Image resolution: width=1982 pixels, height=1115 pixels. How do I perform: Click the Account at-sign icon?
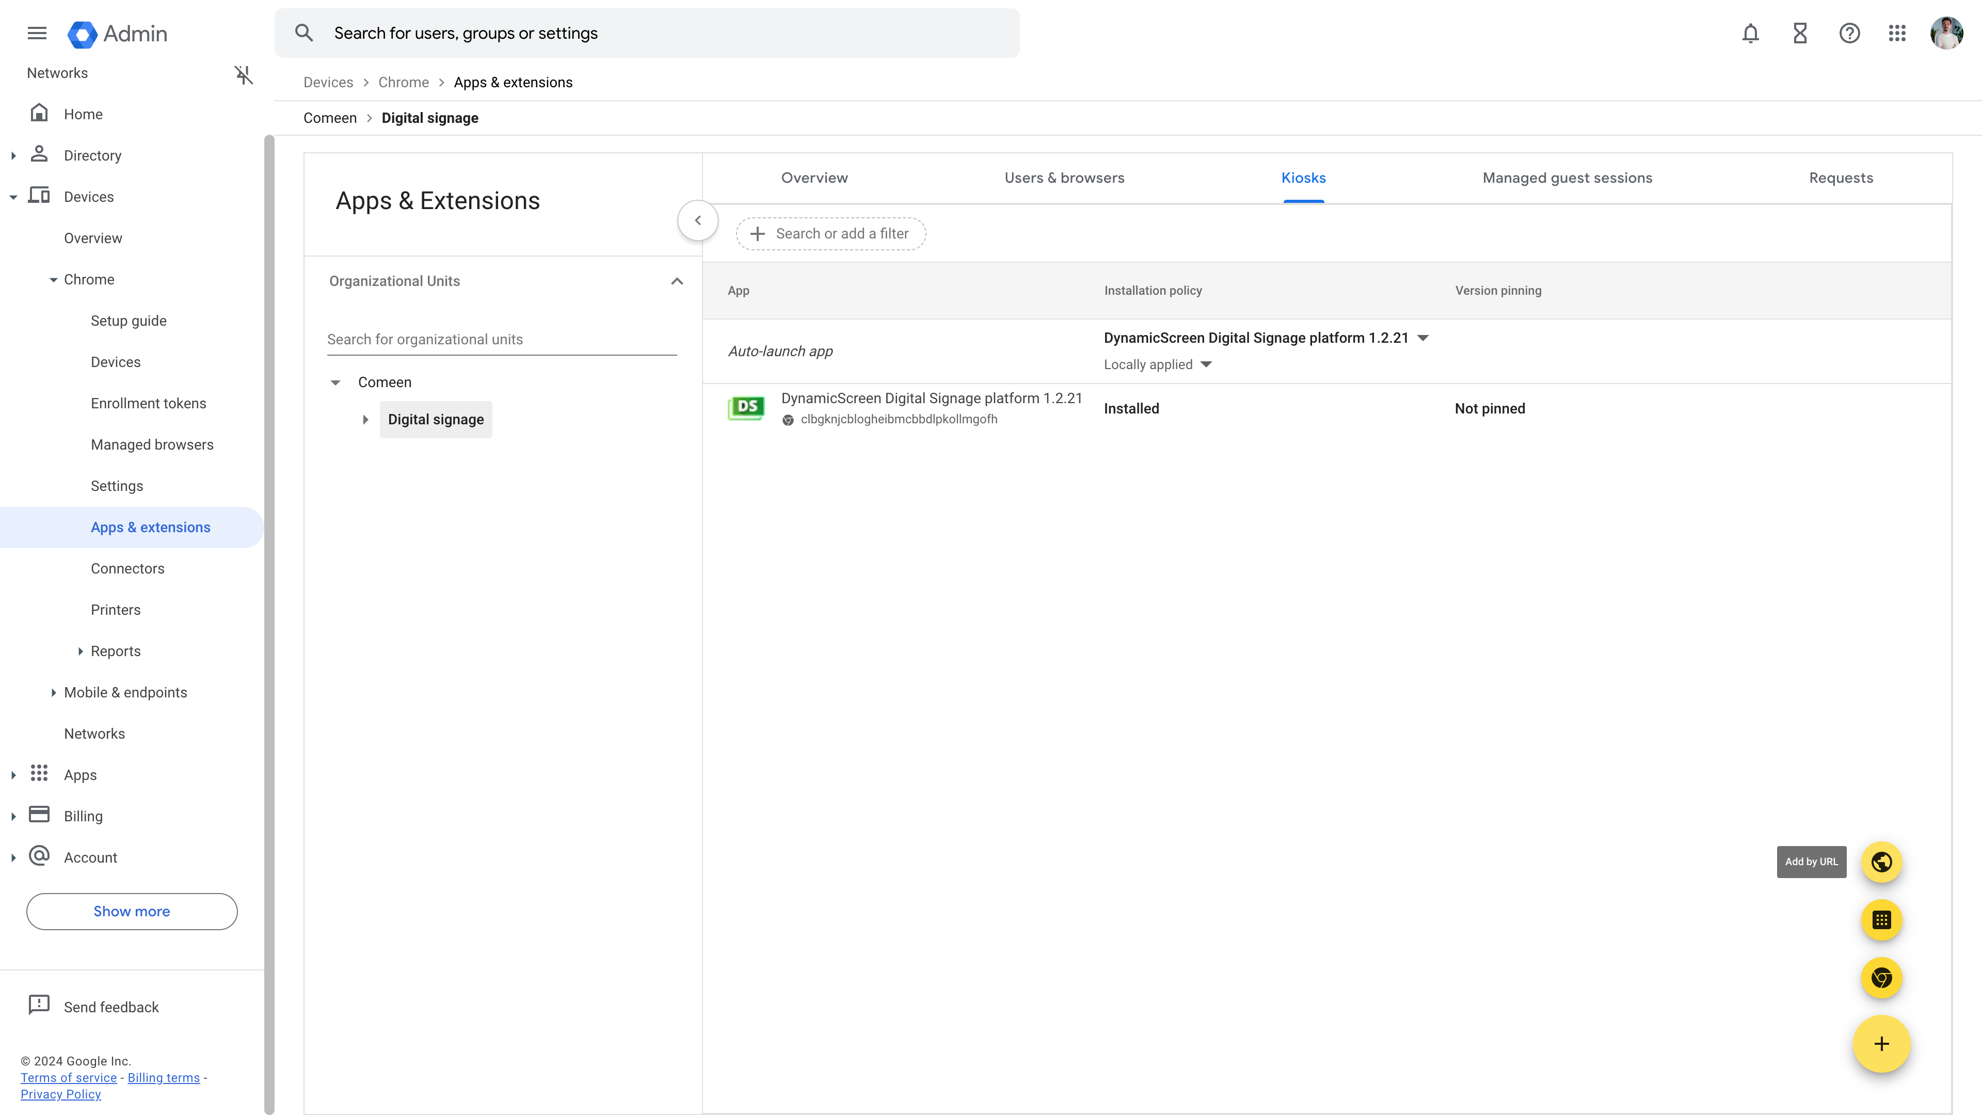click(39, 856)
